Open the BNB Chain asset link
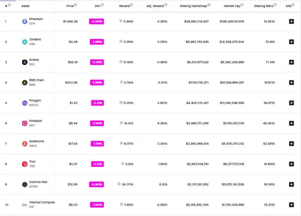 (37, 80)
